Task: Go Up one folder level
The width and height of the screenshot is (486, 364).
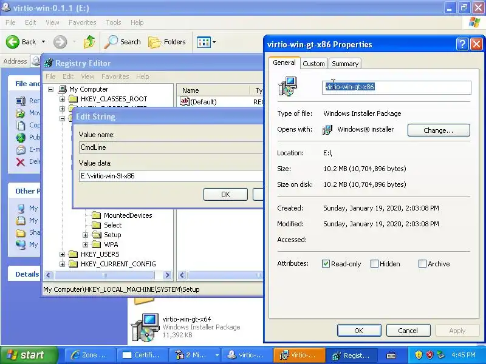Action: coord(89,42)
